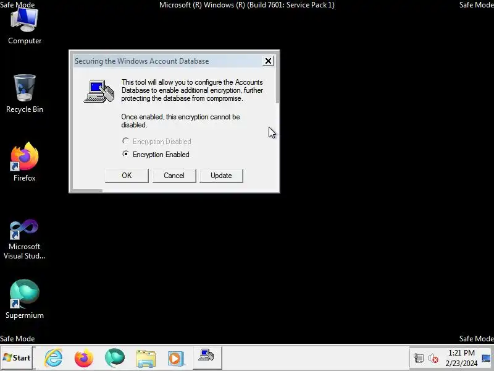Select the Recycle Bin desktop icon
Viewport: 494px width, 371px height.
(x=25, y=93)
